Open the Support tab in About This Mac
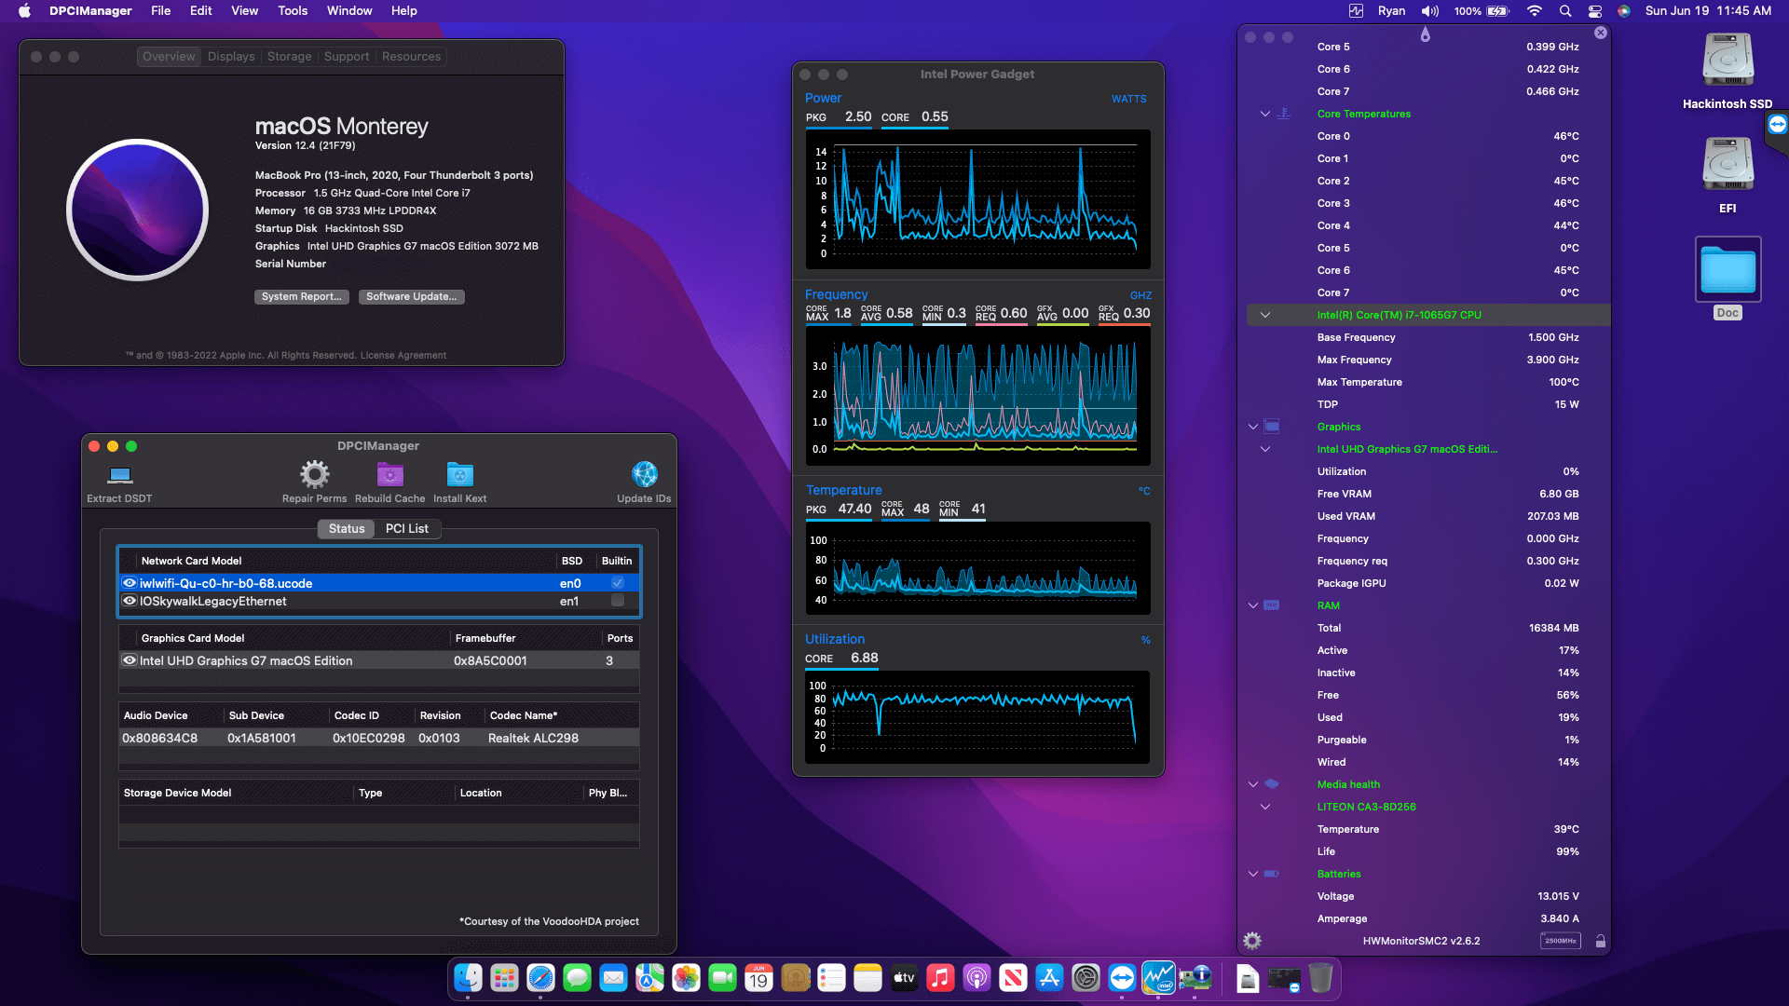Viewport: 1789px width, 1006px height. click(x=347, y=57)
